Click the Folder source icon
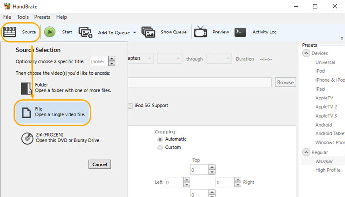345x197 pixels. [x=26, y=88]
